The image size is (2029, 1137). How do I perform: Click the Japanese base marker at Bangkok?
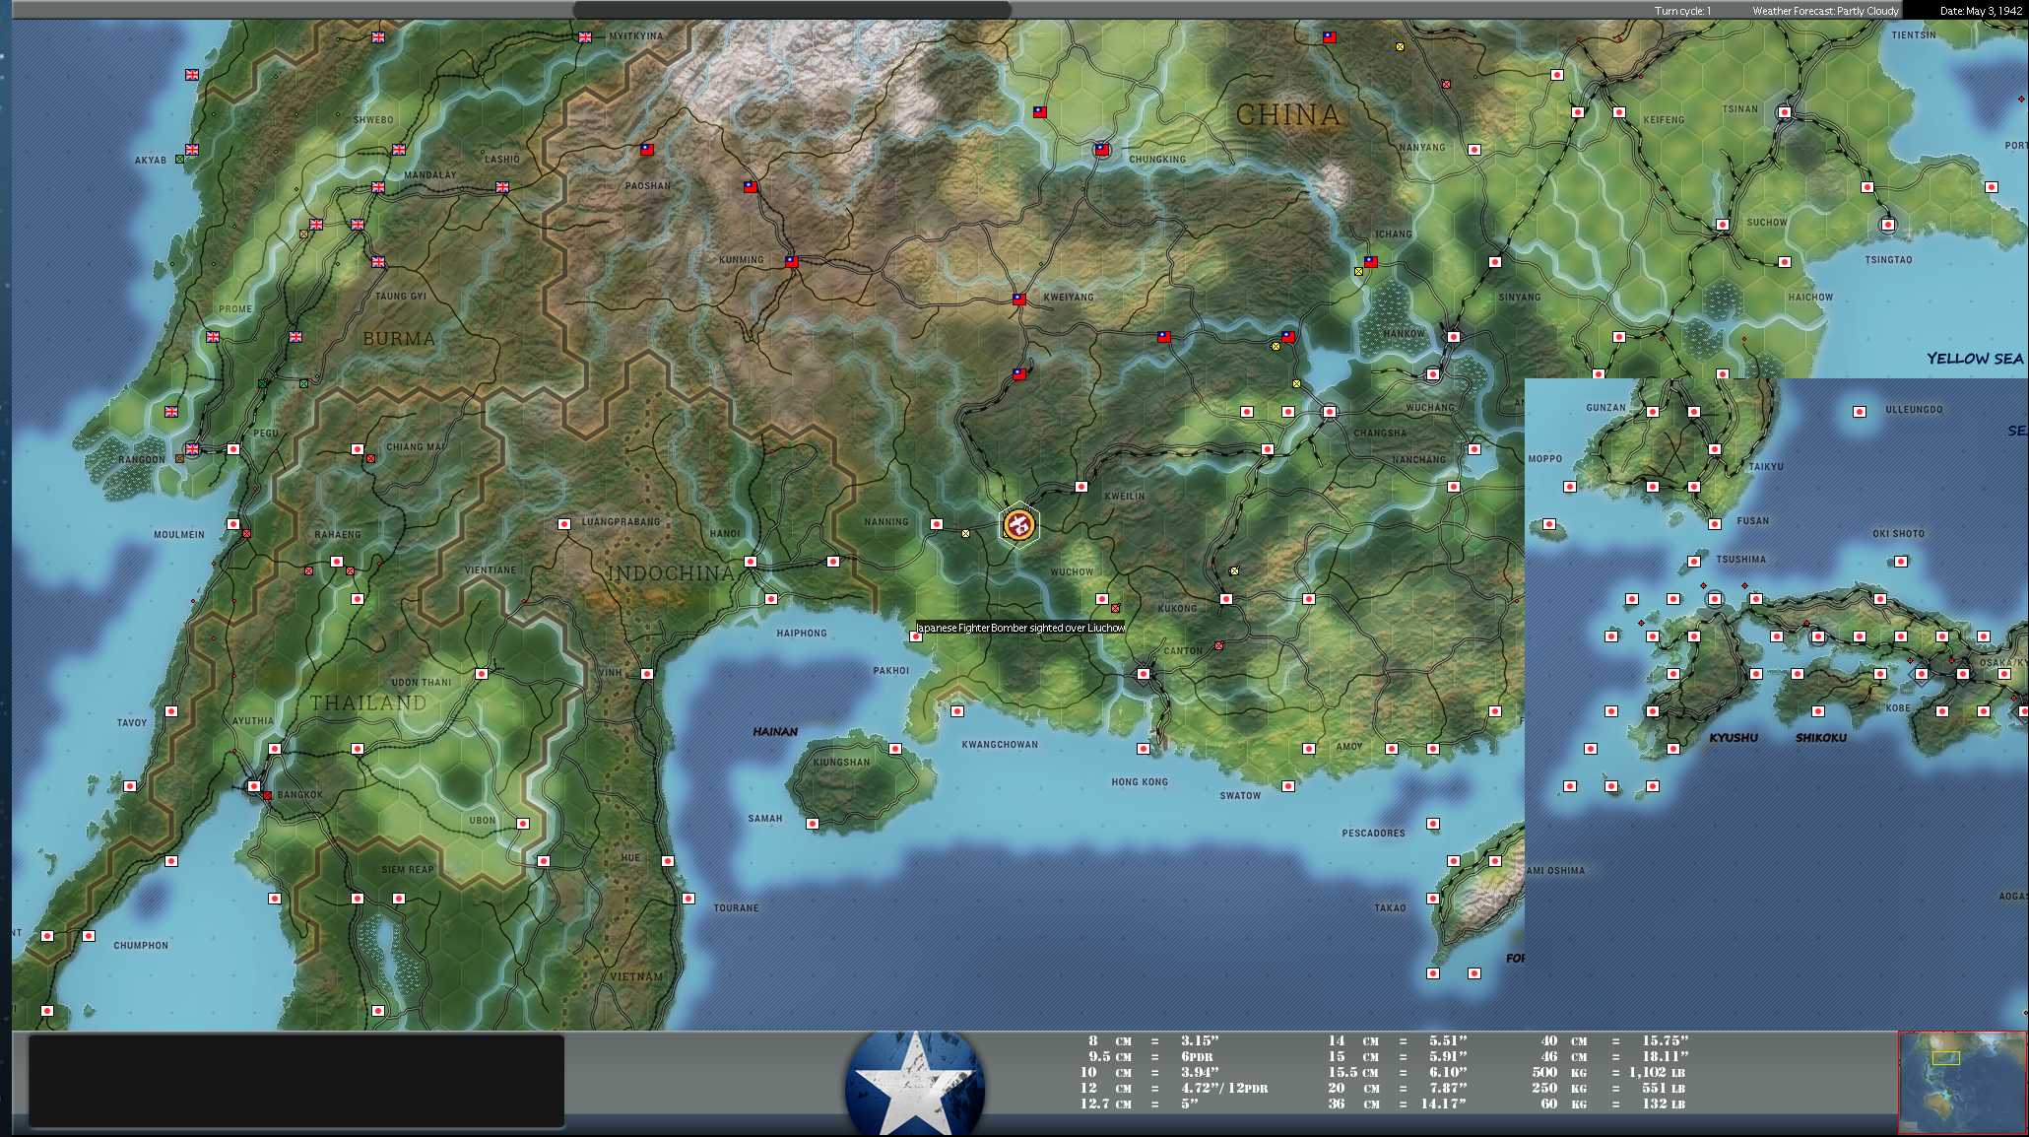click(x=254, y=786)
